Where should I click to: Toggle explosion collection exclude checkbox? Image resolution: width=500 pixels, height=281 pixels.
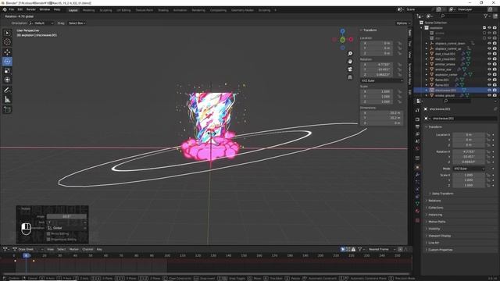[484, 28]
